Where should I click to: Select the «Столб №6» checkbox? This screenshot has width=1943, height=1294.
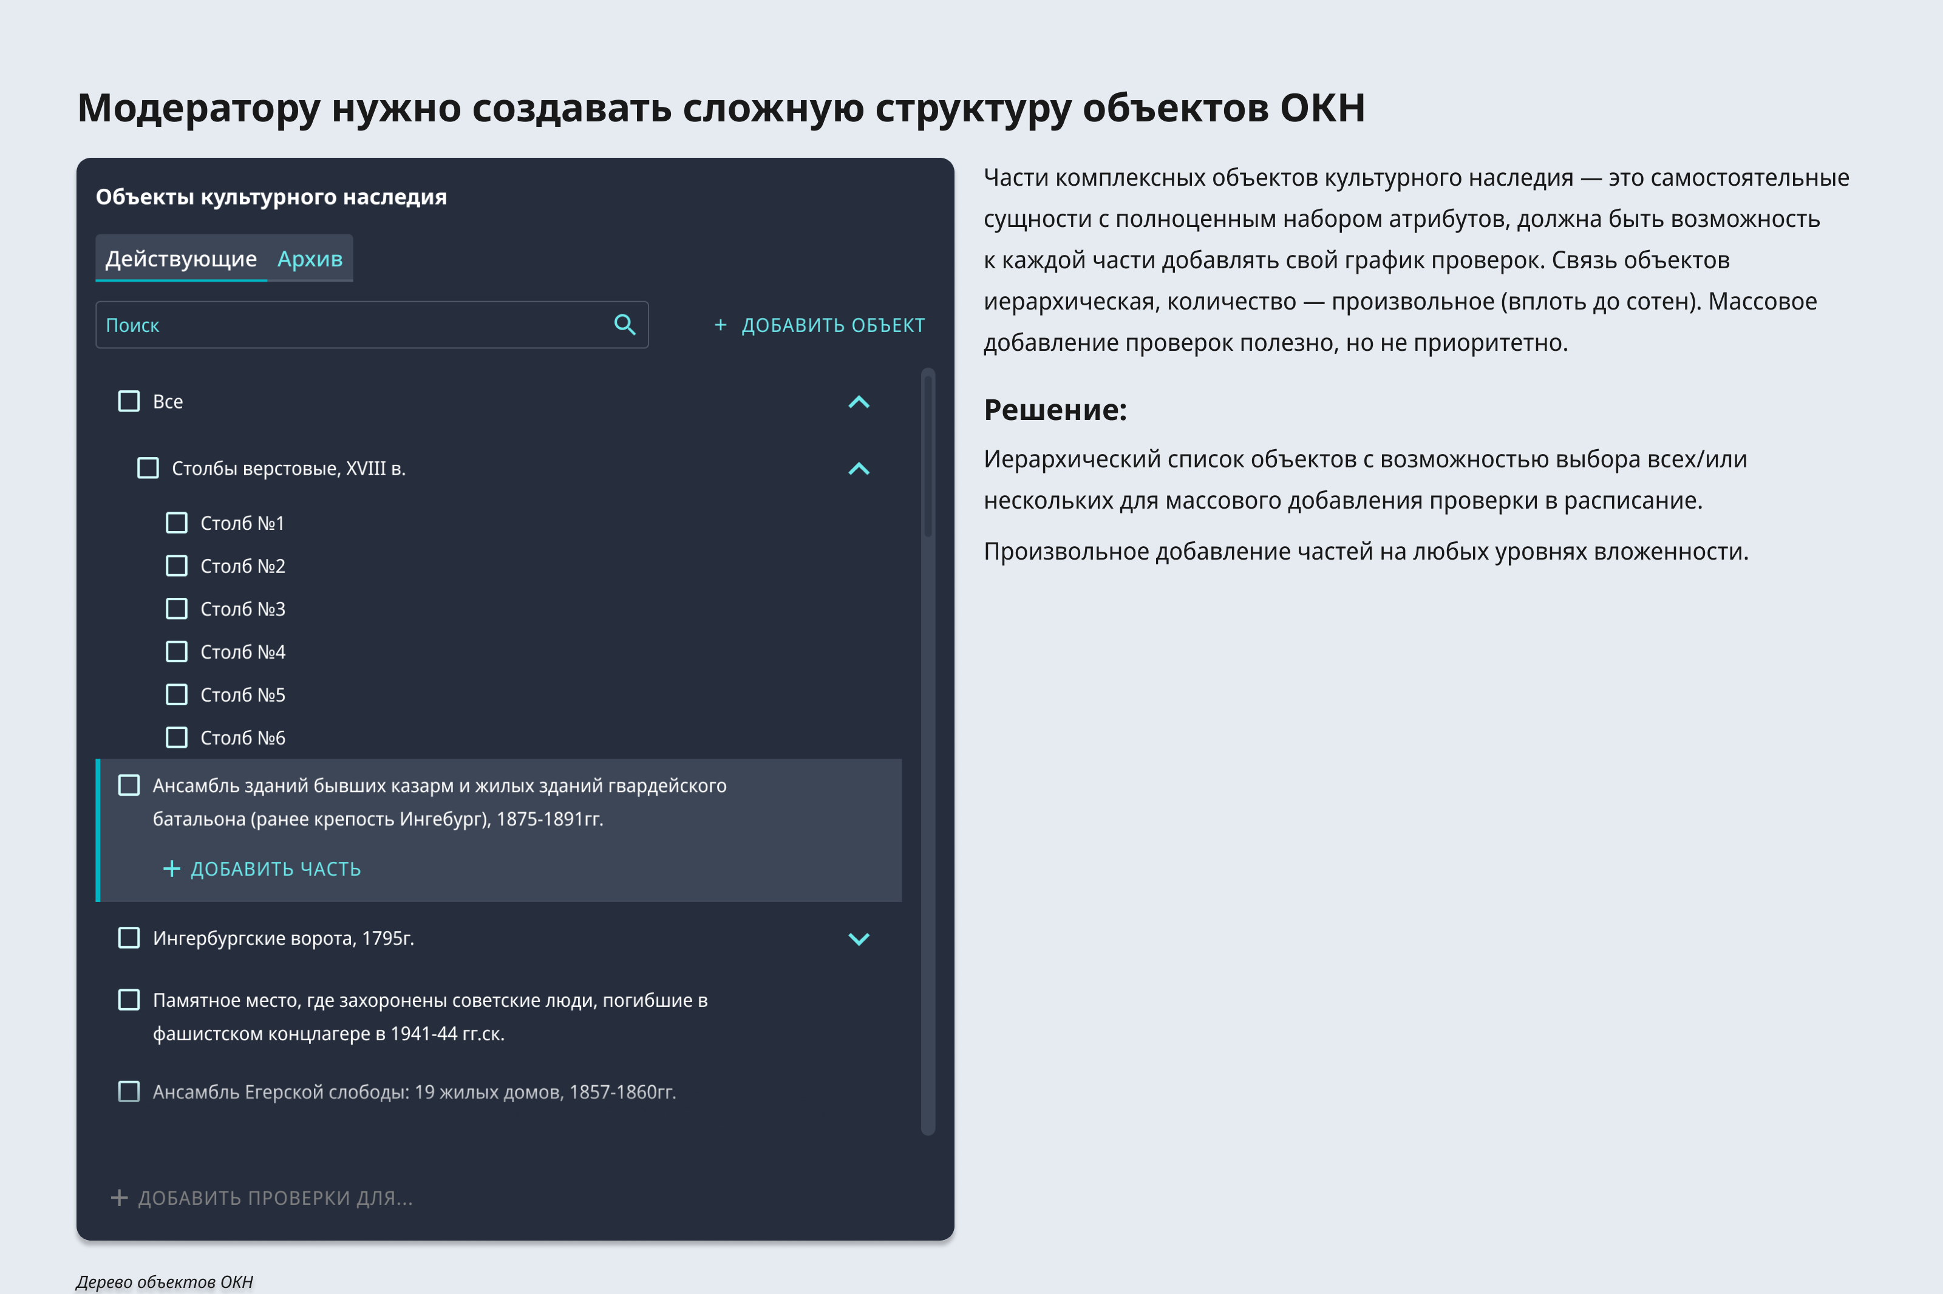pyautogui.click(x=176, y=737)
